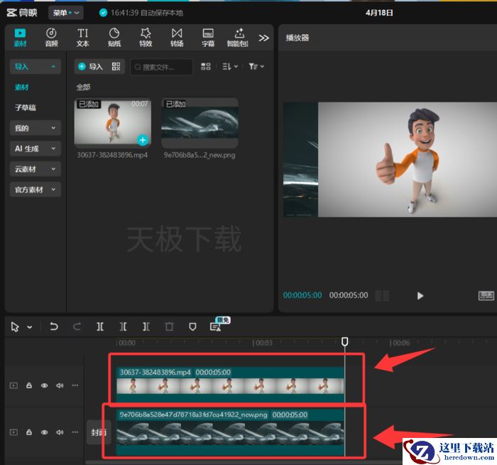
Task: Collapse the 导入 sidebar section
Action: coord(35,67)
